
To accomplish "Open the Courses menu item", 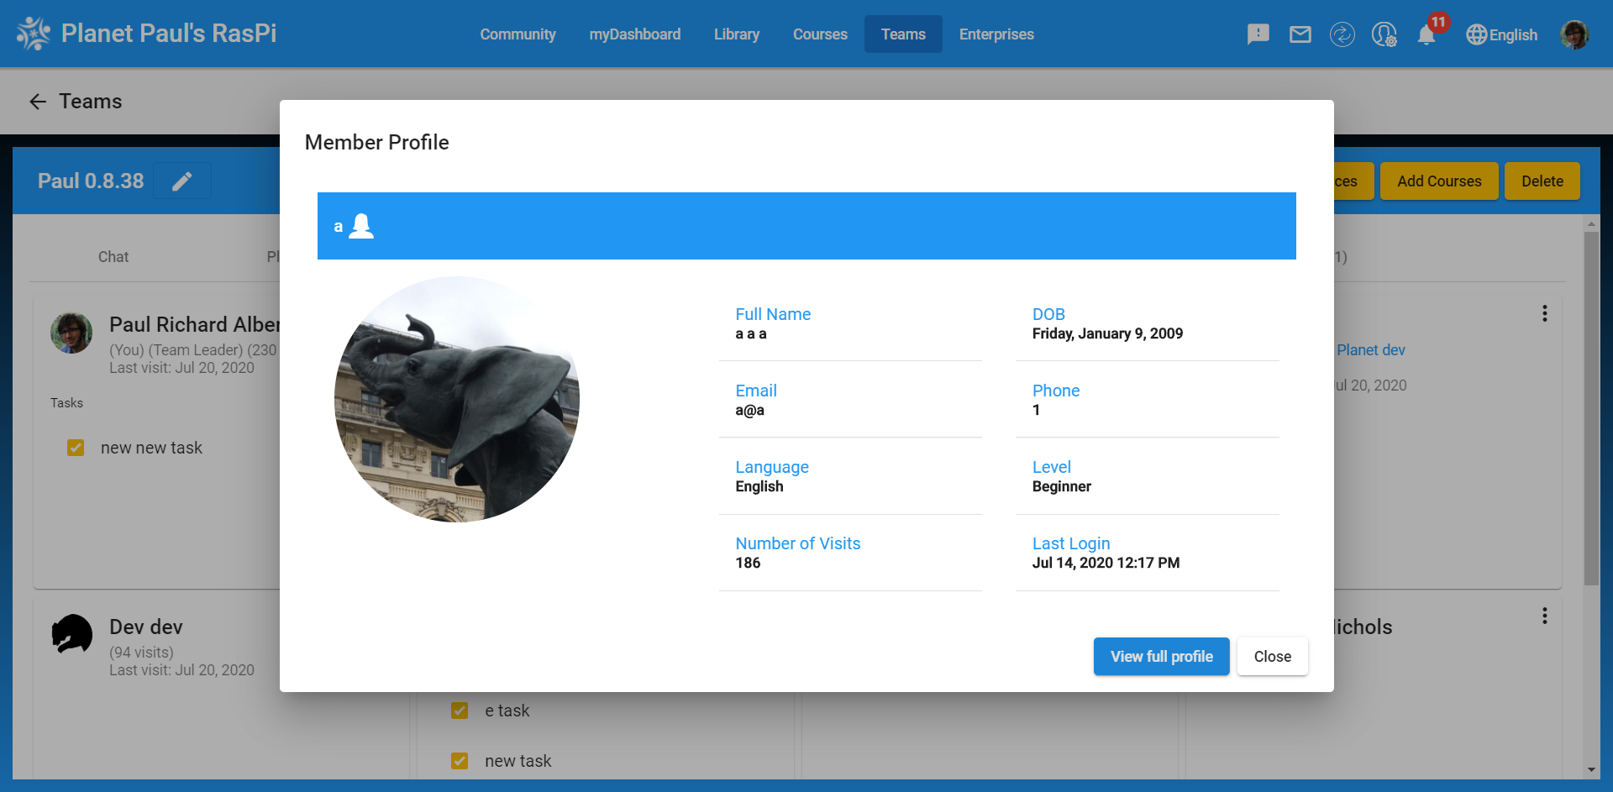I will (820, 34).
